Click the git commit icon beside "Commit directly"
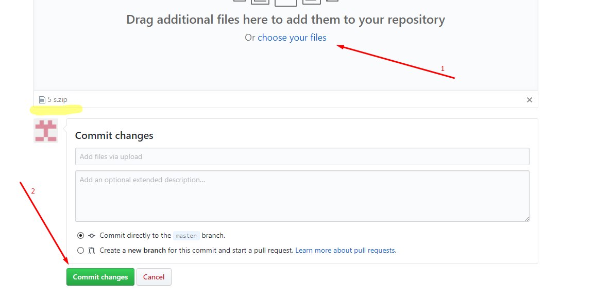This screenshot has width=595, height=299. coord(92,236)
